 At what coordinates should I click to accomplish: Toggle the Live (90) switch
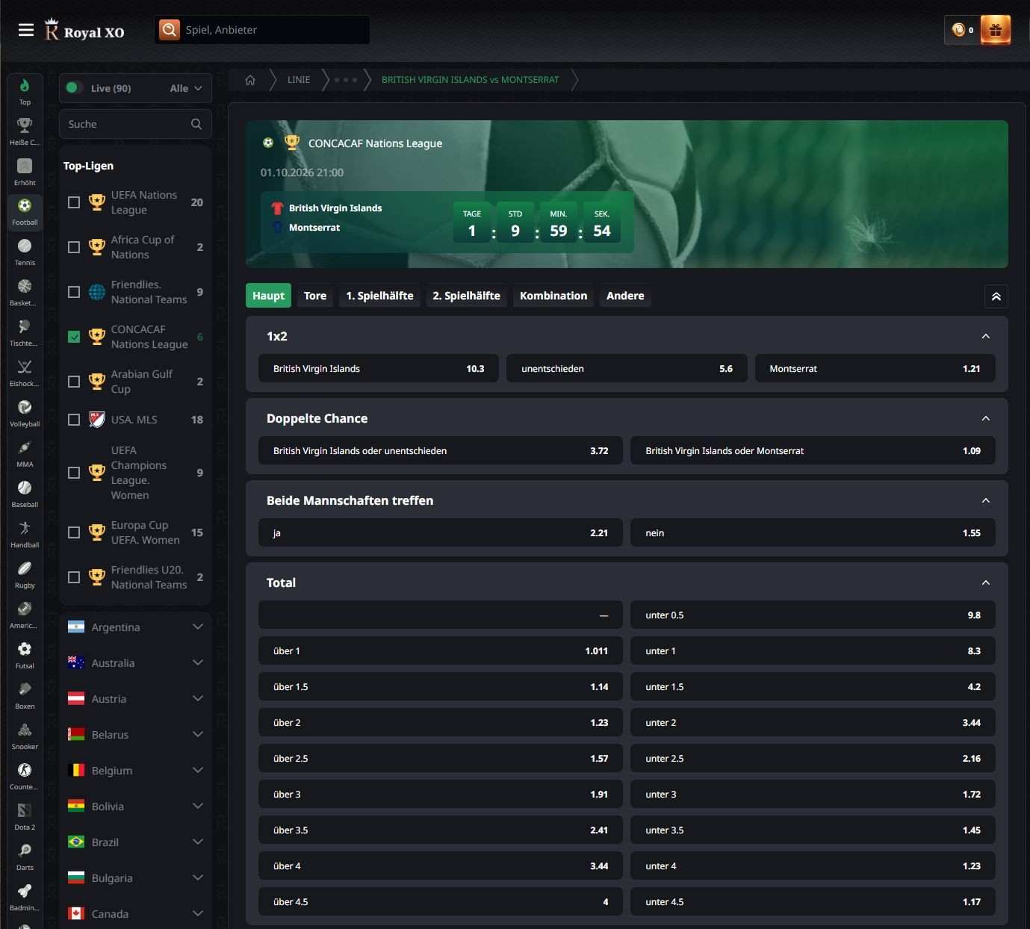click(x=73, y=88)
